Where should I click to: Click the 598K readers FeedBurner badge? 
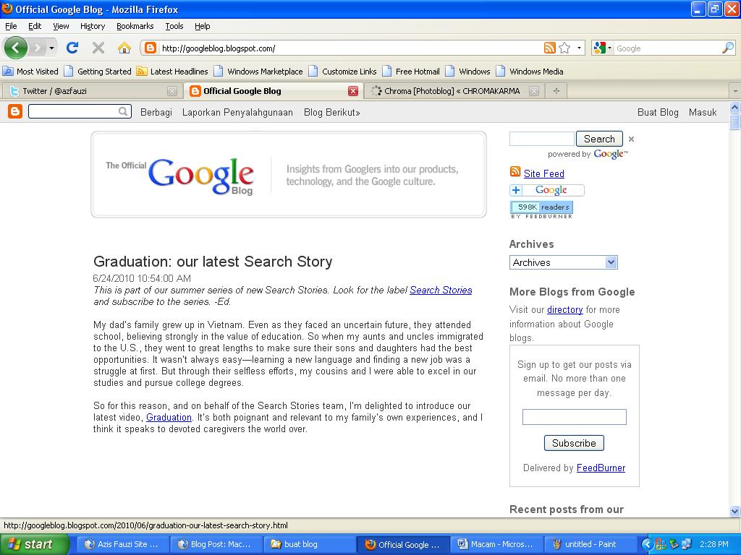[x=541, y=210]
